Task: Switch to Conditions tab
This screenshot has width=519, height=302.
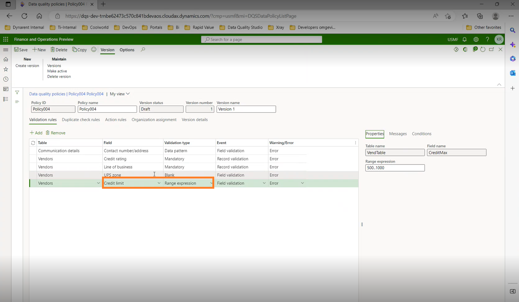Action: tap(421, 134)
